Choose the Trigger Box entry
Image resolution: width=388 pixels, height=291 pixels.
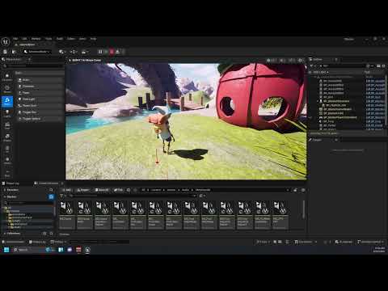(40, 112)
